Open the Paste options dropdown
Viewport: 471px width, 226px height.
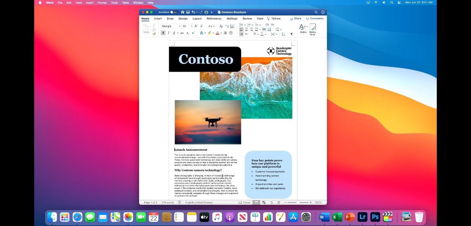pos(150,27)
